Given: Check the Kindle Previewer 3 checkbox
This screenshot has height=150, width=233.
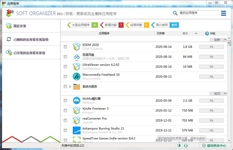Looking at the screenshot, I should [65, 110].
